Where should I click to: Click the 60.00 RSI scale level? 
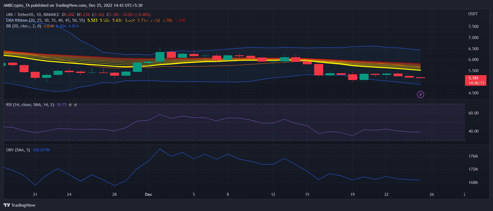[473, 113]
